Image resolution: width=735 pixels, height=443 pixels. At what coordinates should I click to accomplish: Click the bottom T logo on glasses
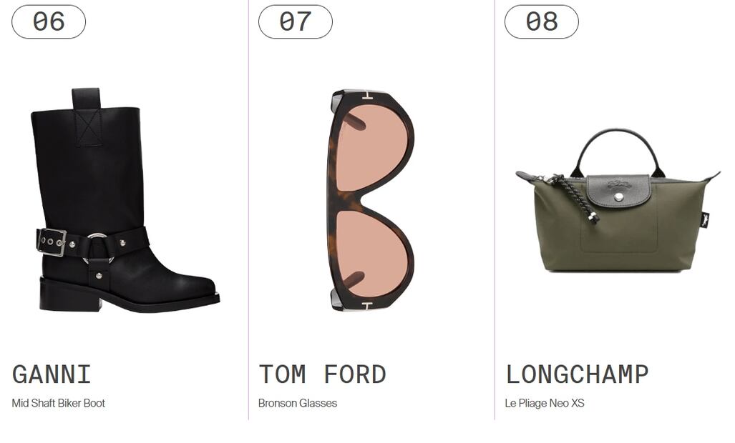tap(366, 306)
